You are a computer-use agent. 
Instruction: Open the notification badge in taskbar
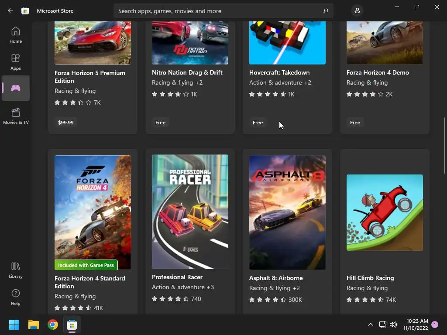435,325
